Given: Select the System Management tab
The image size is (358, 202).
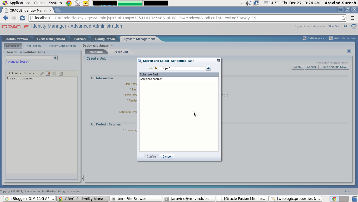Looking at the screenshot, I should tap(140, 39).
